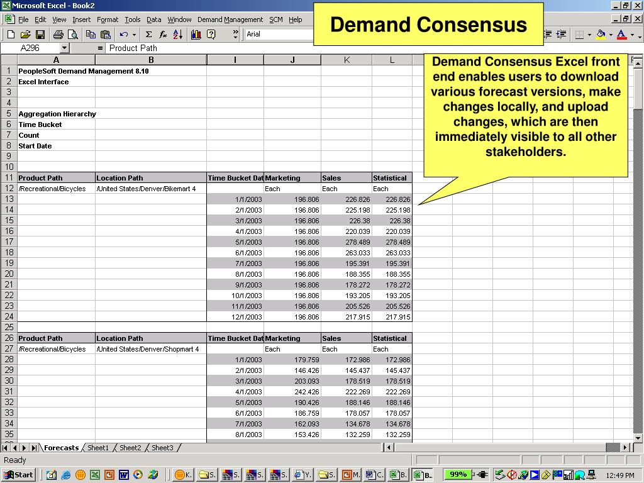Open PowerPoint quick launch icon on taskbar
Viewport: 644px width, 483px height.
[109, 475]
